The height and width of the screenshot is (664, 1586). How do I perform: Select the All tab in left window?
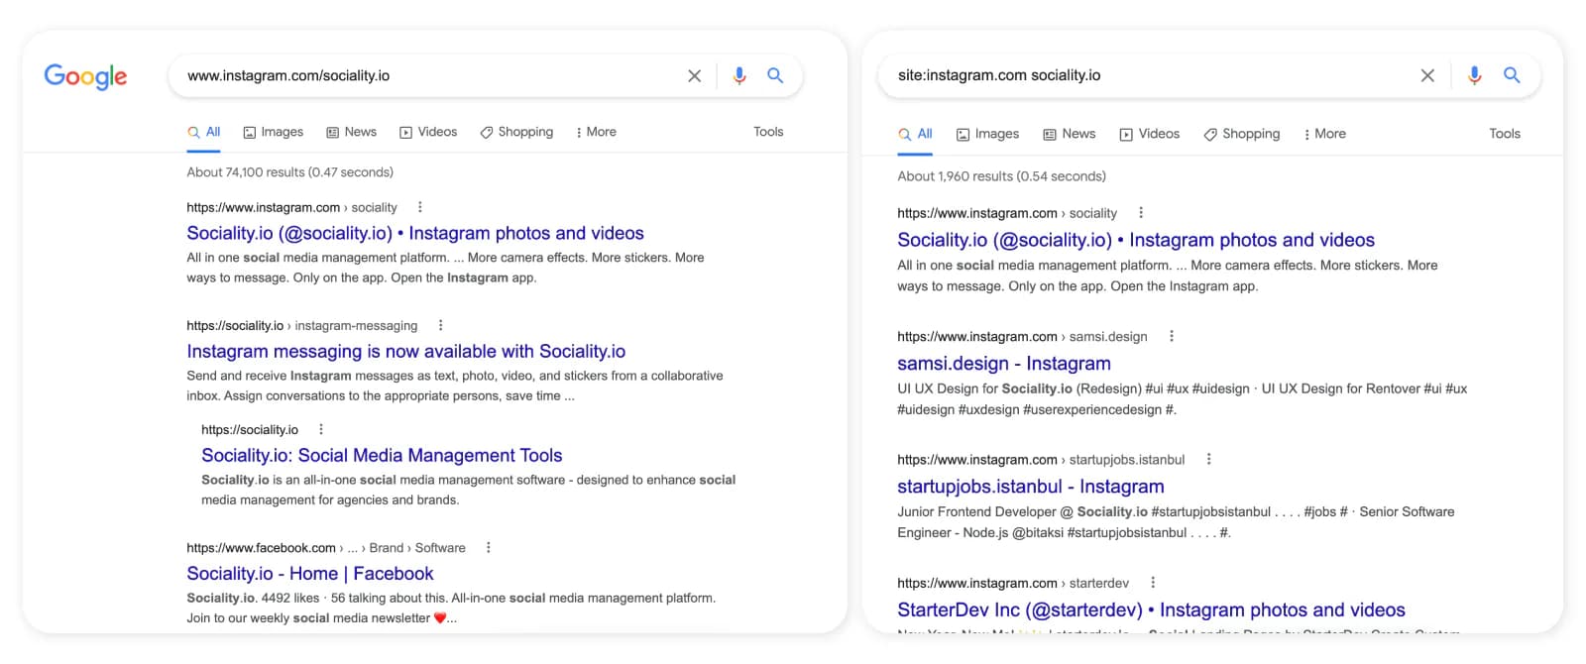coord(204,132)
